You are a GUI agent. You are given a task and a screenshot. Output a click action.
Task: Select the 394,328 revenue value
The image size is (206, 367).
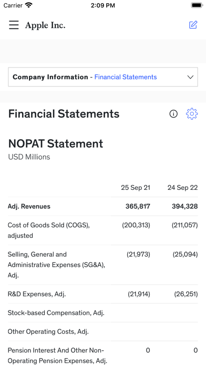tap(185, 207)
